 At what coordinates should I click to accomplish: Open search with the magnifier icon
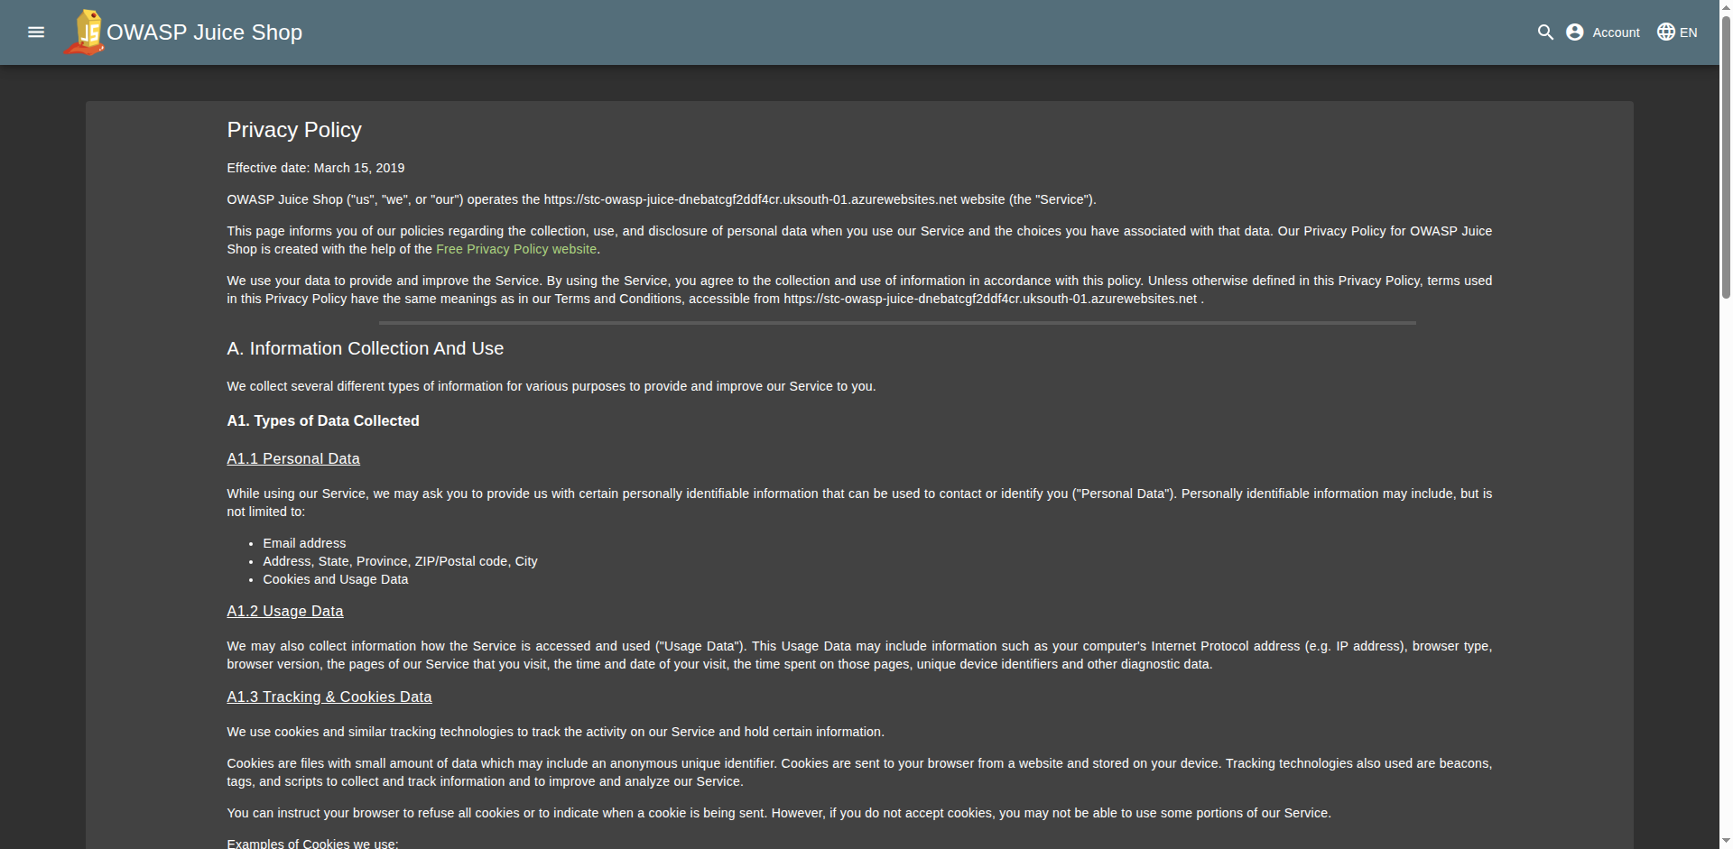(x=1545, y=32)
